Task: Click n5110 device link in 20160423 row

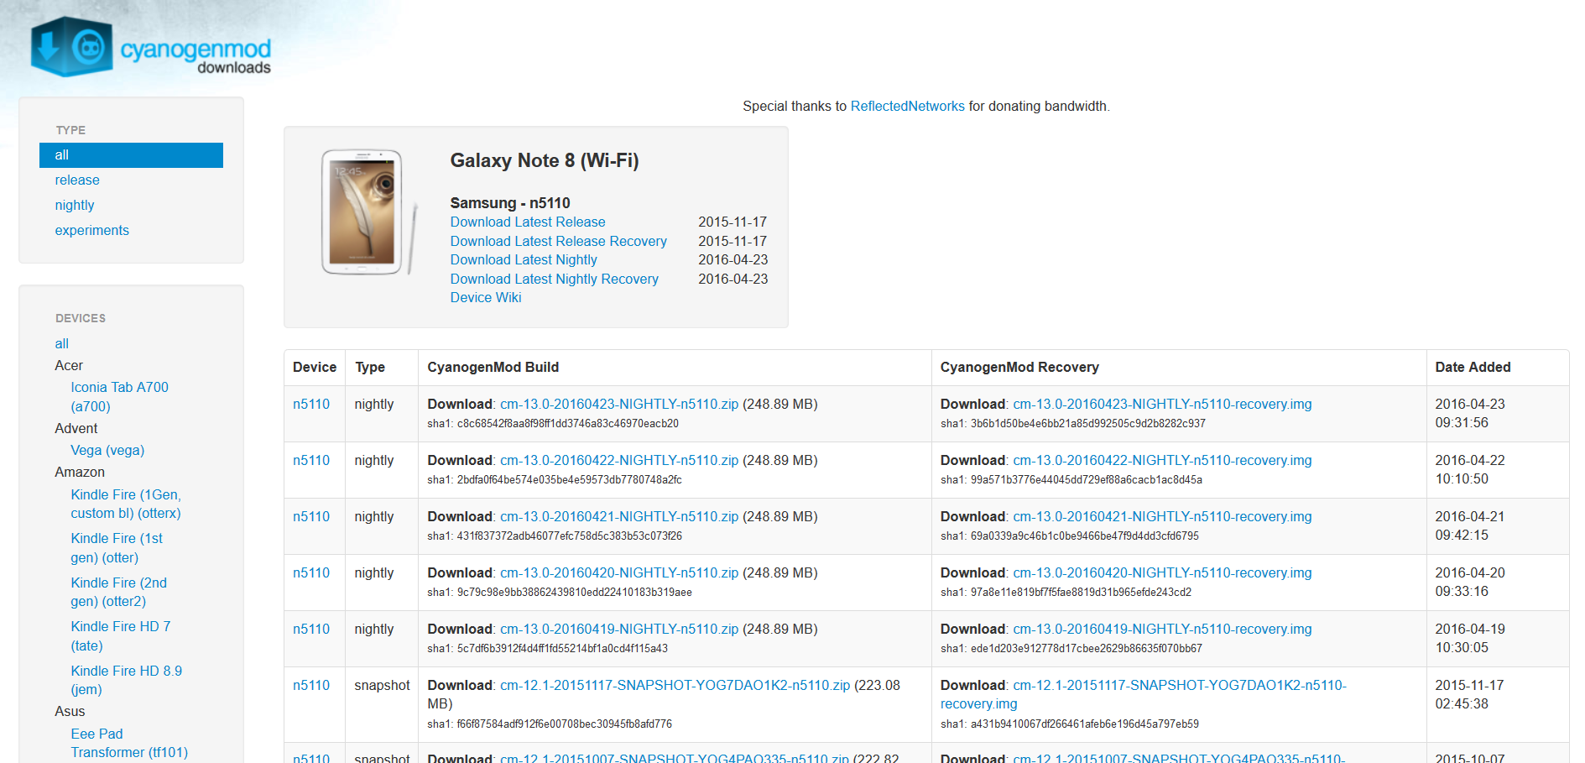Action: pyautogui.click(x=311, y=405)
